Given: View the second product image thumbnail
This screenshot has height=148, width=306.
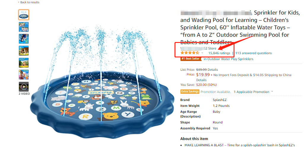Looking at the screenshot, I should 24,27.
